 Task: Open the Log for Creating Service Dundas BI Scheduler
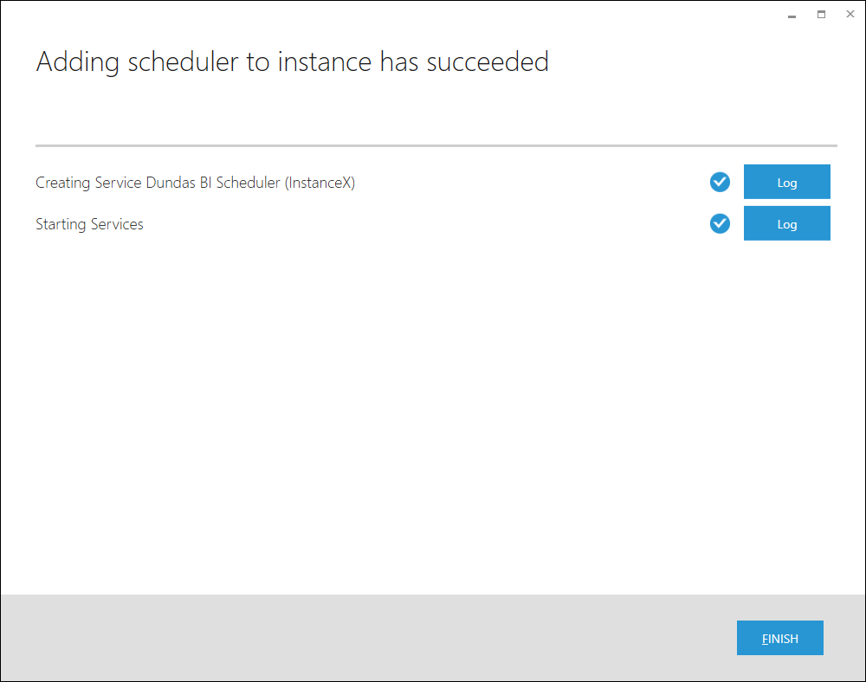786,182
